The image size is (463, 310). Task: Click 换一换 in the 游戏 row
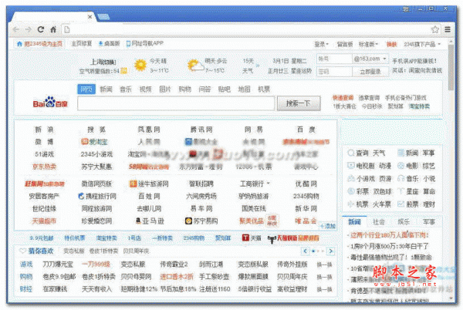pyautogui.click(x=324, y=265)
